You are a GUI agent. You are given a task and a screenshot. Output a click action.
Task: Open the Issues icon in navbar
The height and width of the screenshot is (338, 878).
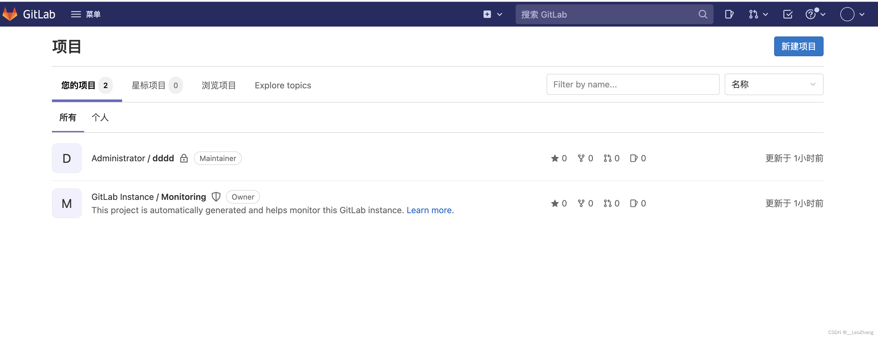tap(729, 14)
